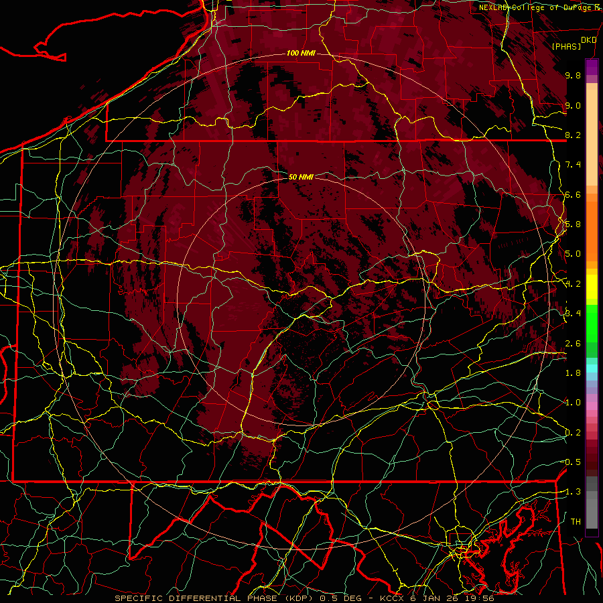
Task: Pick the cyan segment of the color bar
Action: [x=592, y=368]
